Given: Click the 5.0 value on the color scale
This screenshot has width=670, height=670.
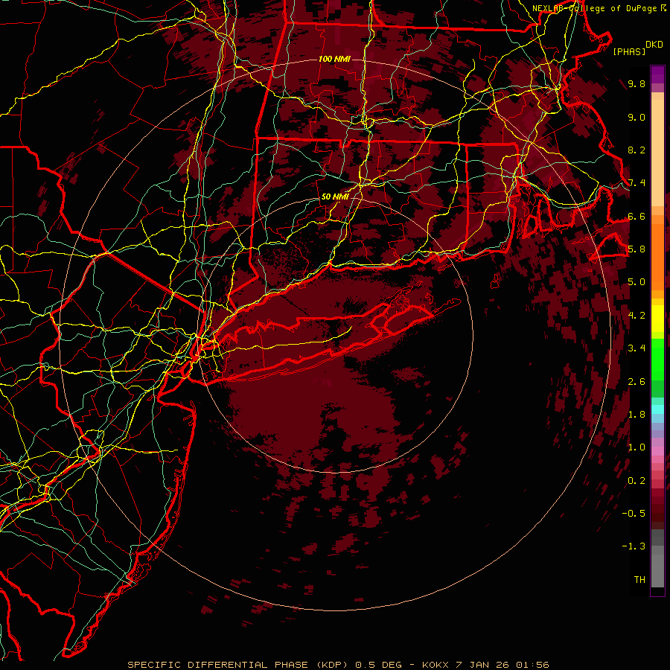Looking at the screenshot, I should [x=636, y=282].
